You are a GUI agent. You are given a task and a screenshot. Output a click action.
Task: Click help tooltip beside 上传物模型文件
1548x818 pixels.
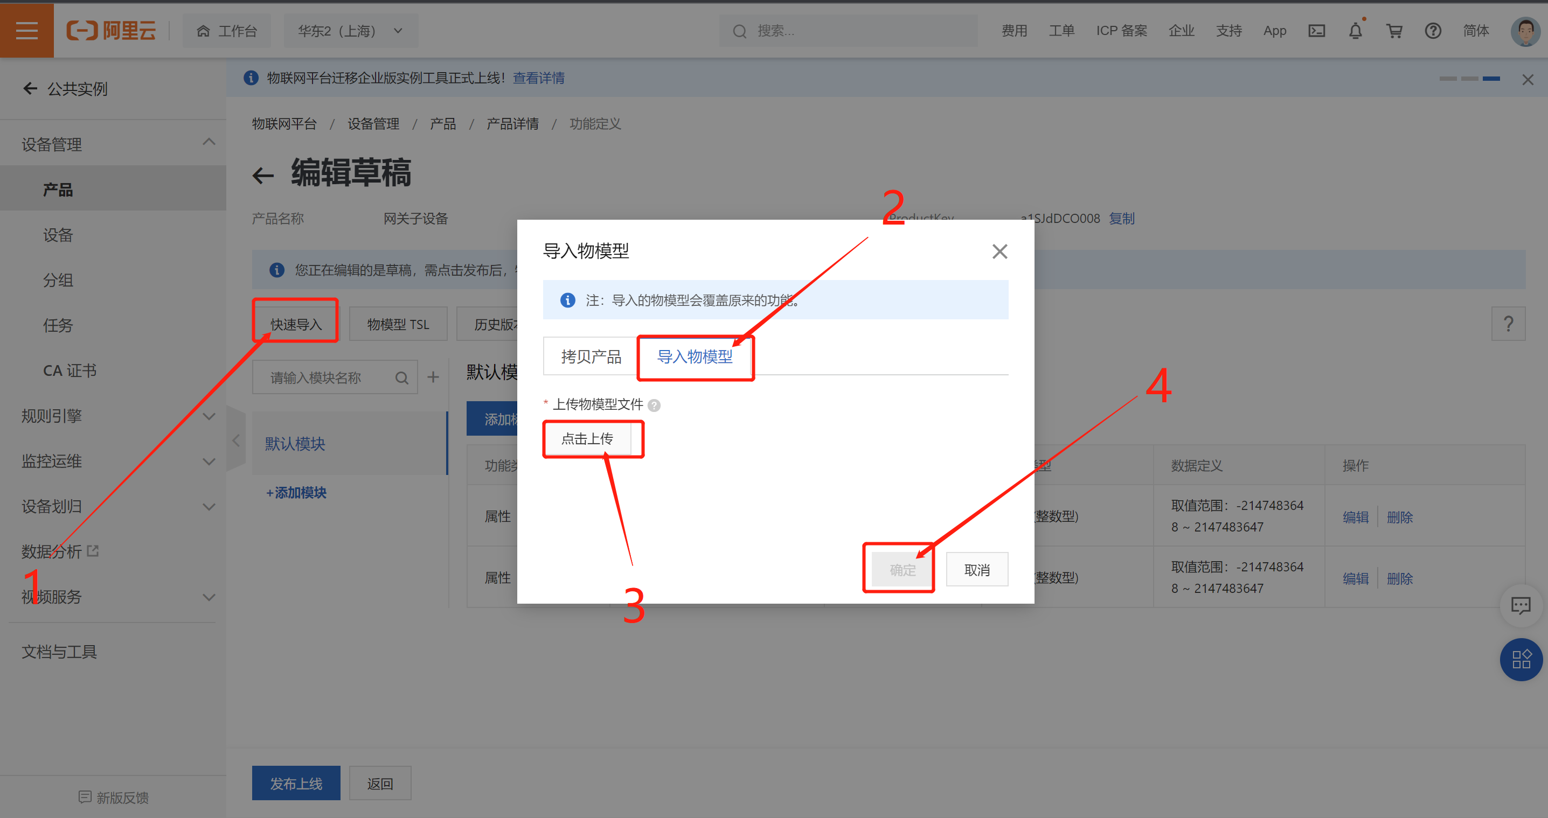pyautogui.click(x=655, y=405)
